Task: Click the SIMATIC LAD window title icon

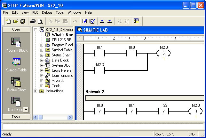Action: pos(80,30)
